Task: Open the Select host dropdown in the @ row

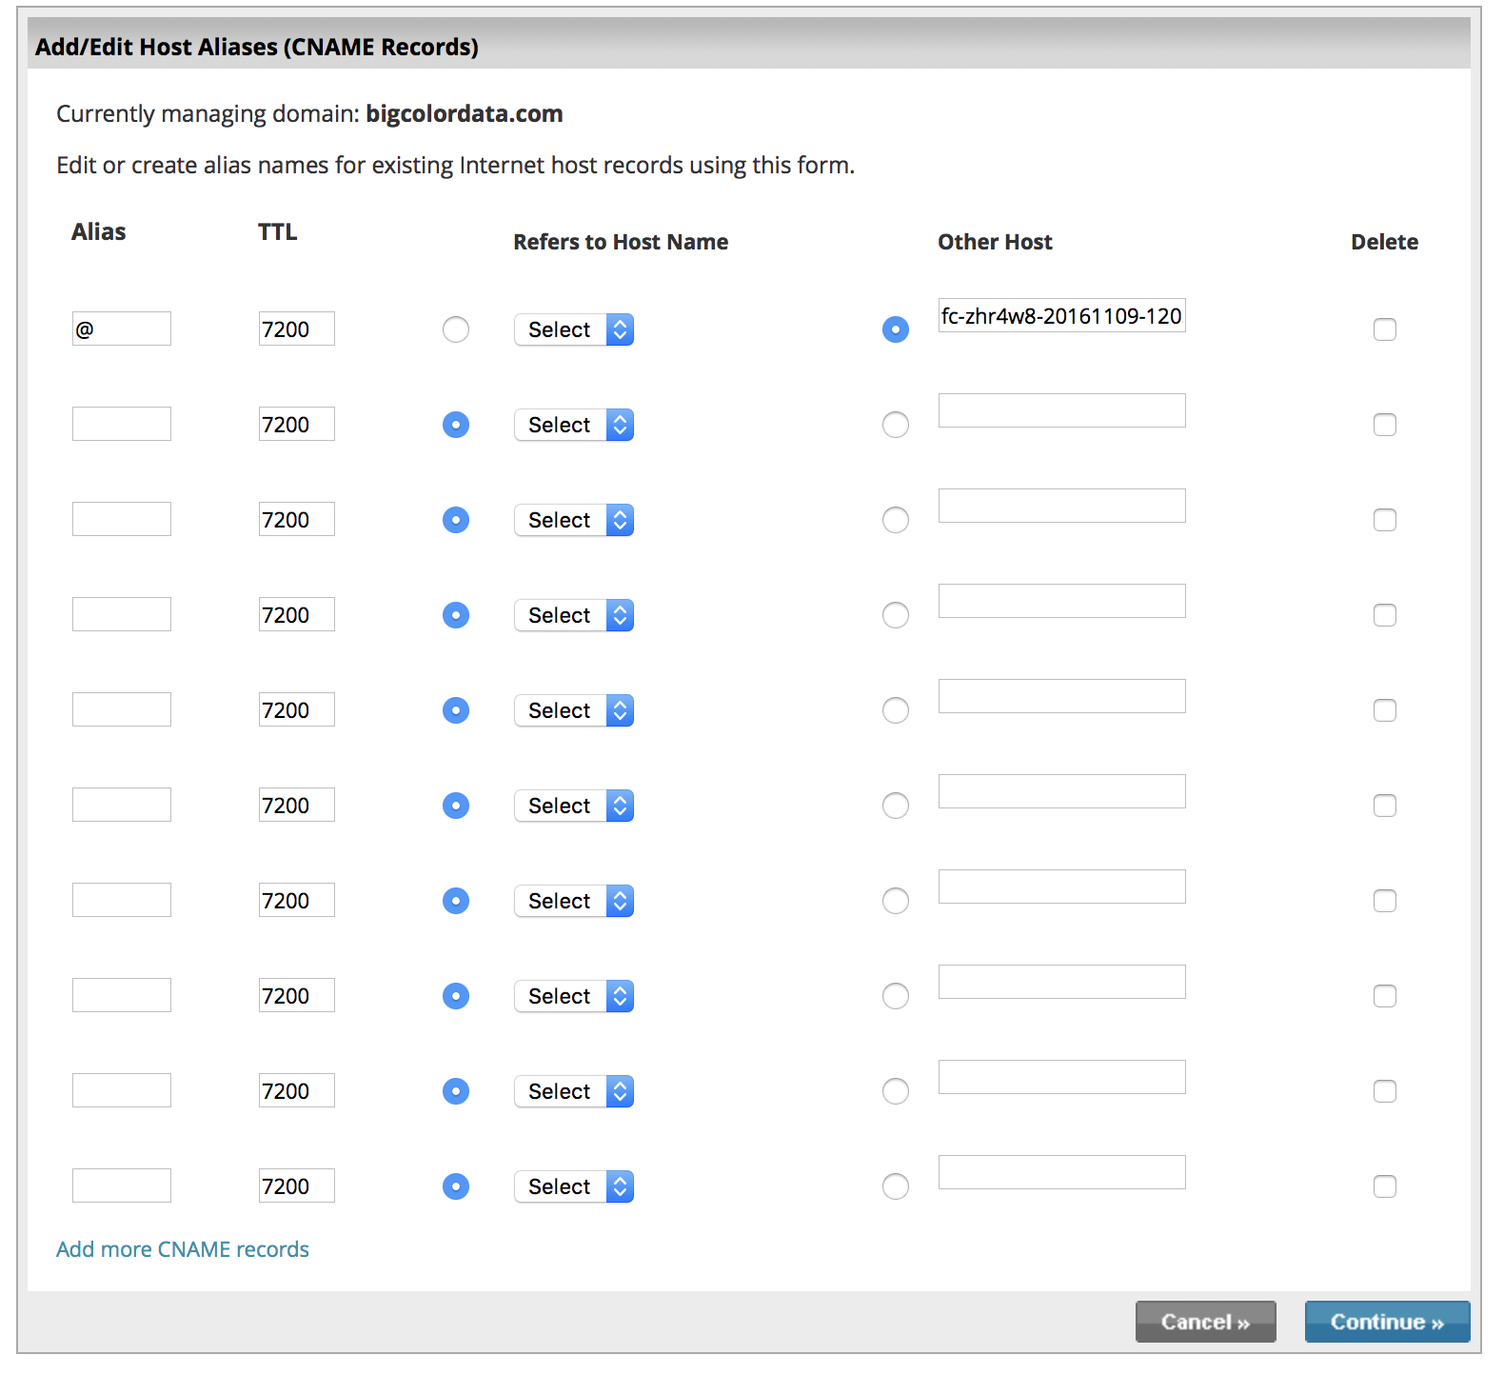Action: [x=573, y=329]
